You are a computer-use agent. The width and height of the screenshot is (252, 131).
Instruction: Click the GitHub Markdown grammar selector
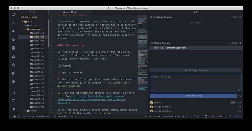(171, 117)
